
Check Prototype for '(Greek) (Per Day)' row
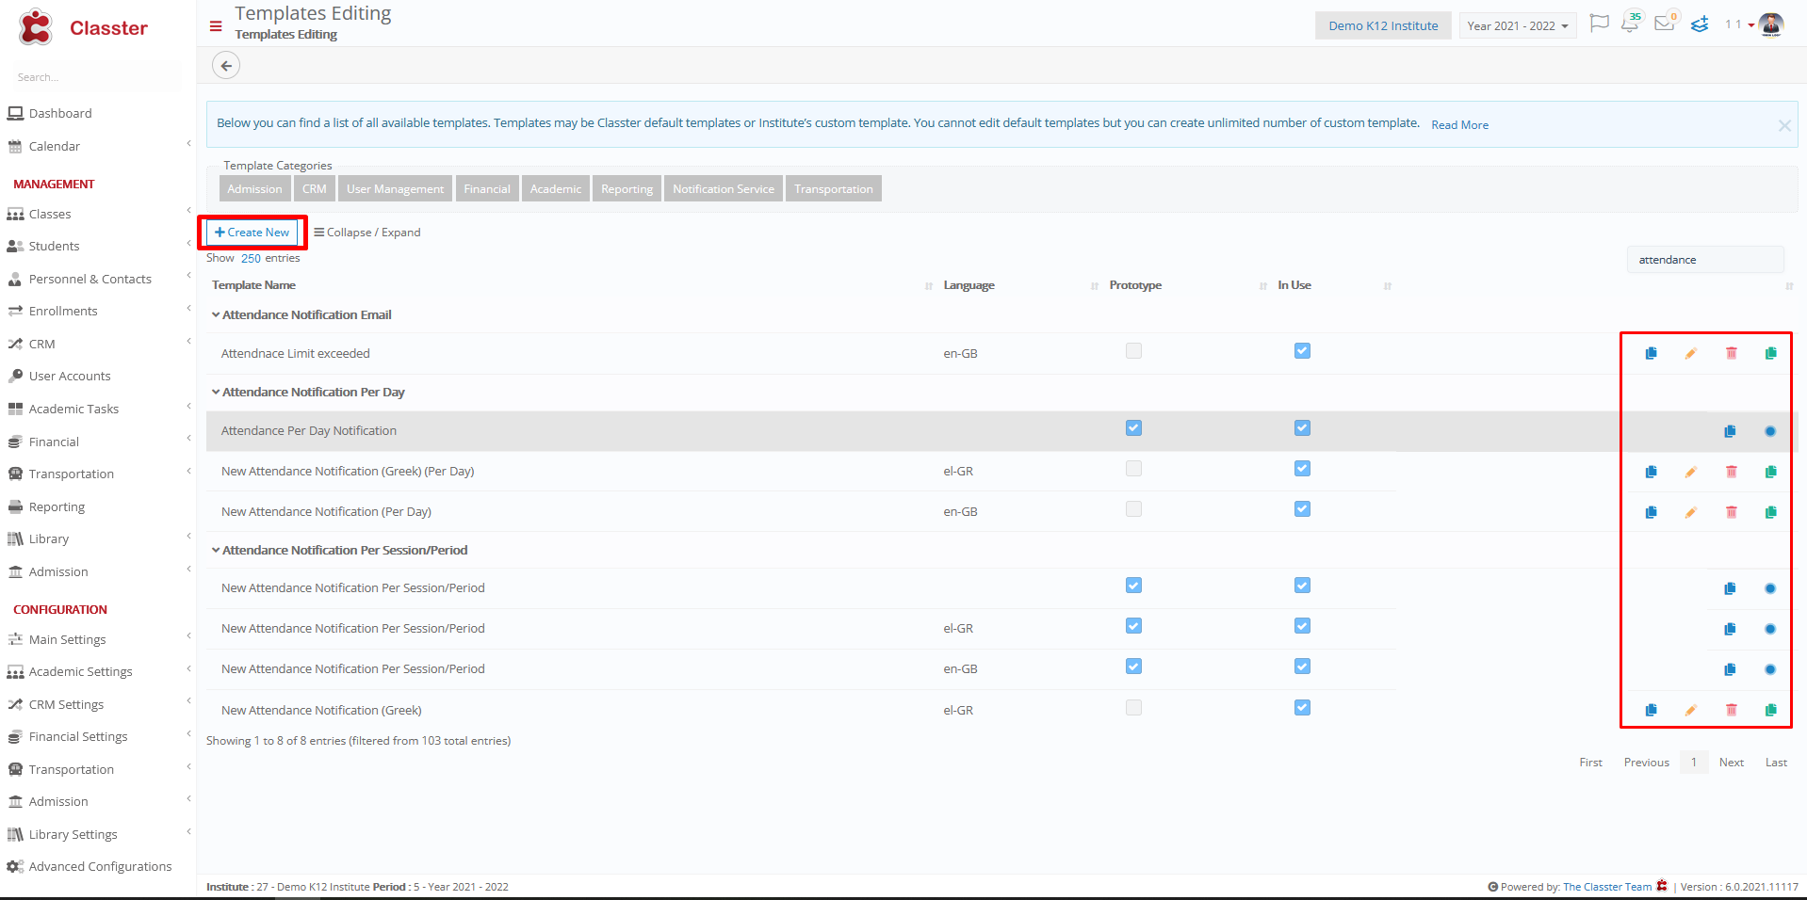pos(1133,469)
